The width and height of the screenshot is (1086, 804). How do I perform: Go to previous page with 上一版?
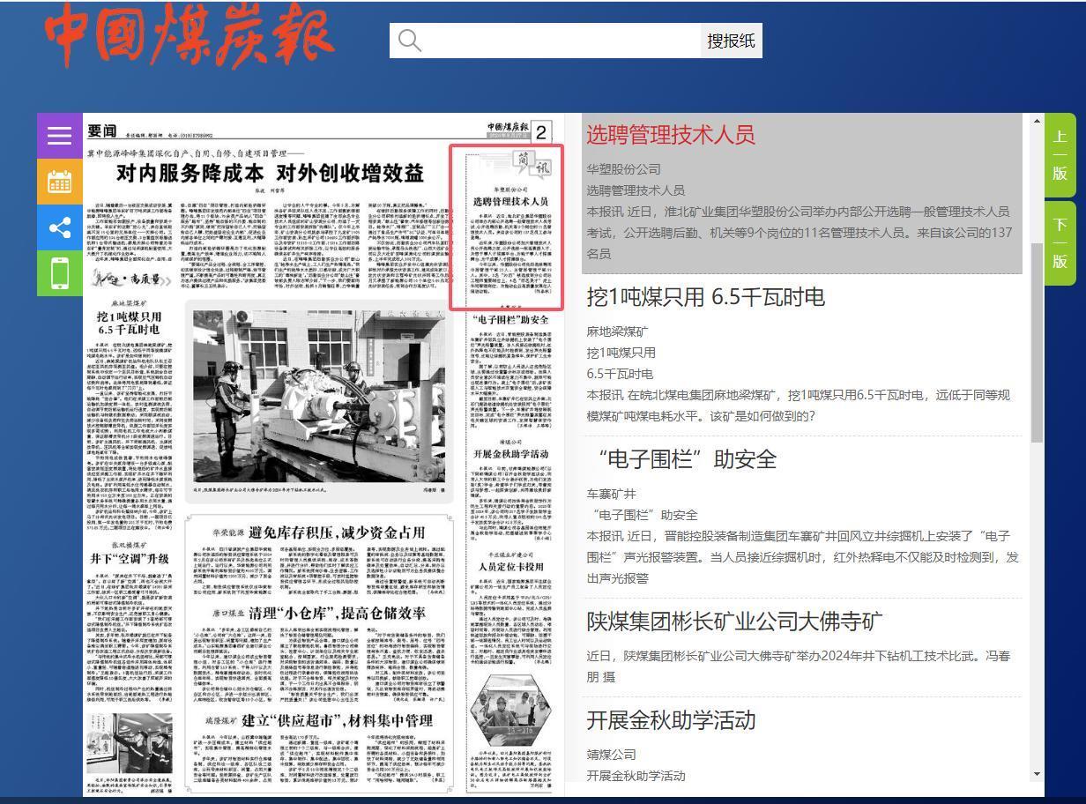click(x=1060, y=155)
